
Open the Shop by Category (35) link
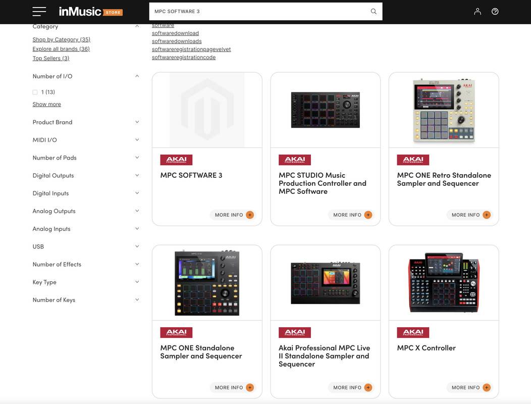(61, 39)
